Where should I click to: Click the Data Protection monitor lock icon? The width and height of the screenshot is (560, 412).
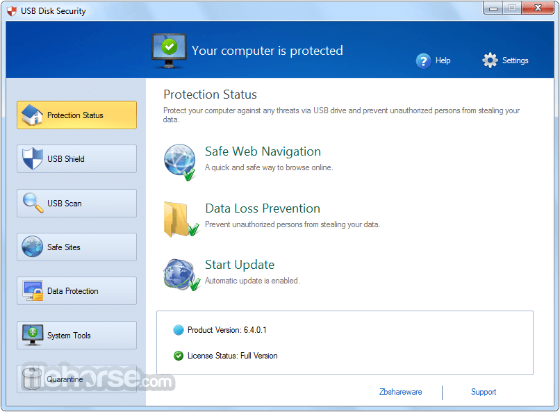click(33, 290)
